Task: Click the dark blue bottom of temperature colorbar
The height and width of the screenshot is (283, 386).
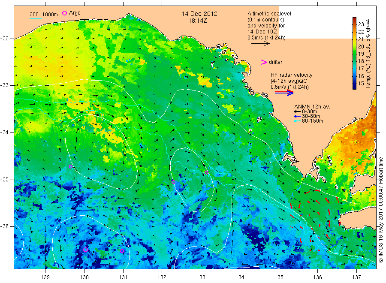Action: [x=354, y=86]
